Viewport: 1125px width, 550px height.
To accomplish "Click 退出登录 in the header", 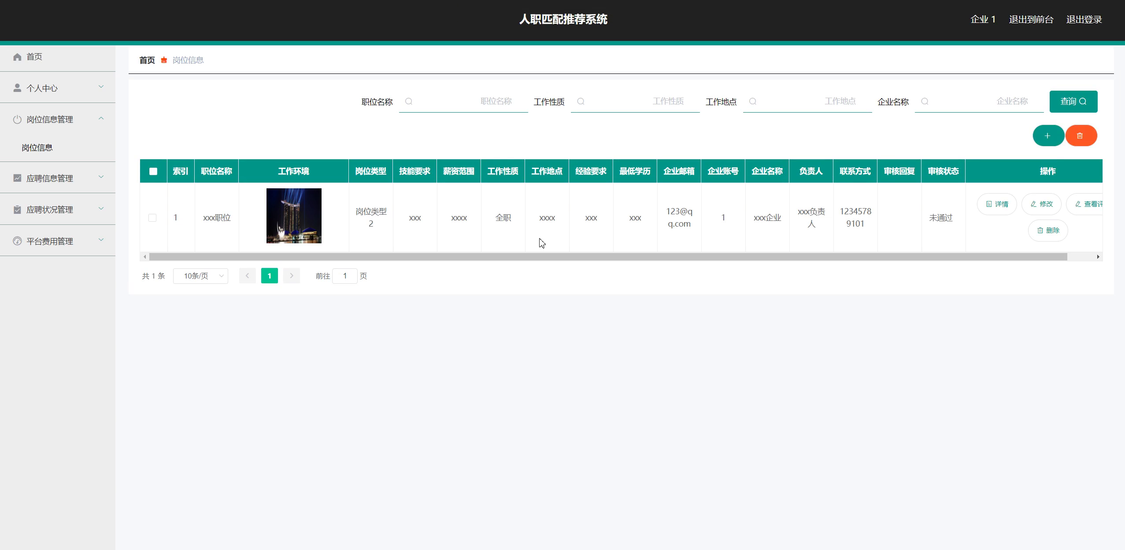I will click(x=1084, y=19).
